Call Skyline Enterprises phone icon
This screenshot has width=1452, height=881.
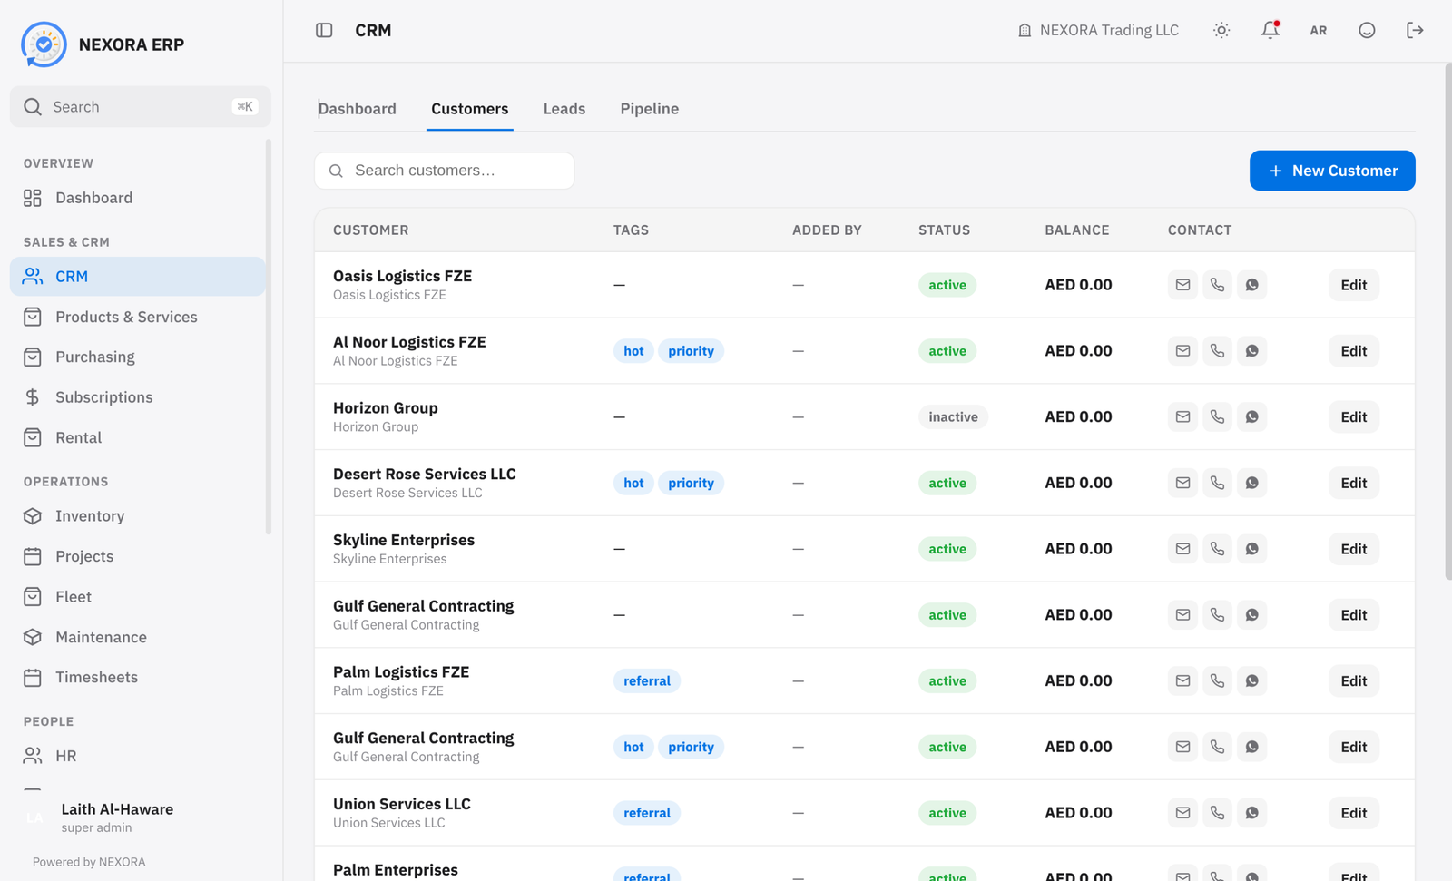click(1217, 549)
